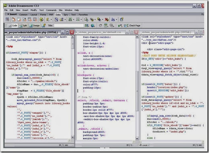The image size is (209, 153).
Task: Collapse the Insert panel triangle
Action: [x=8, y=14]
